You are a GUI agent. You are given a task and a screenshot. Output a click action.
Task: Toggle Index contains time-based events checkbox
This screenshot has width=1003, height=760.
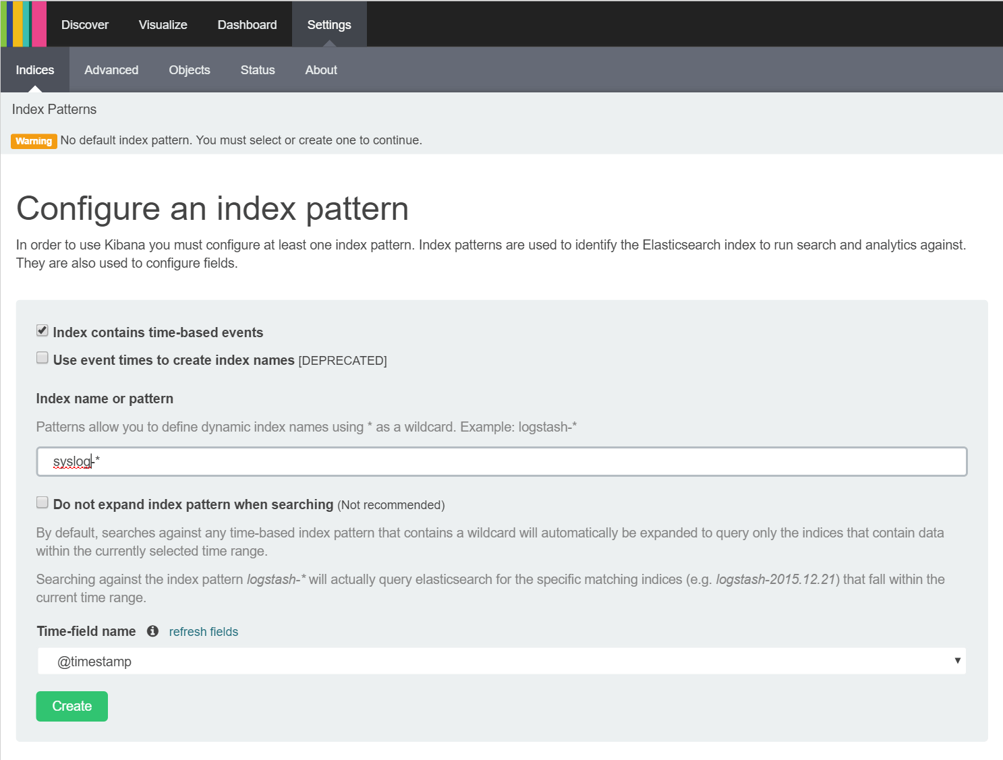pos(42,330)
